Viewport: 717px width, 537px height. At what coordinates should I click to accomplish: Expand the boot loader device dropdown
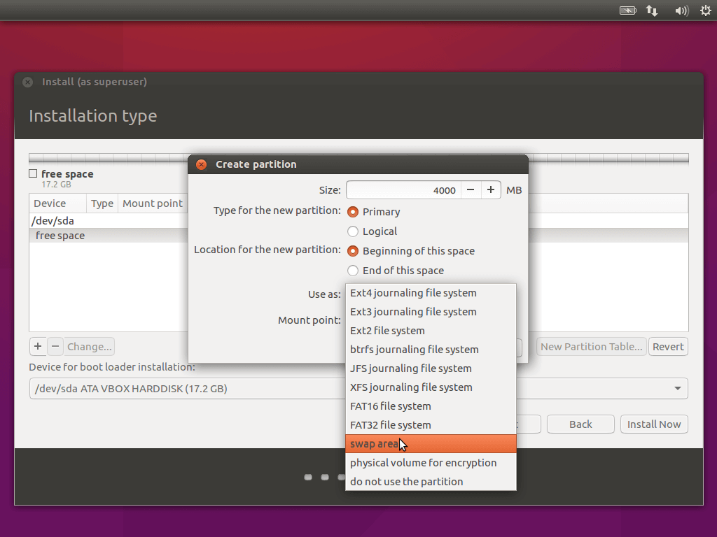[677, 389]
